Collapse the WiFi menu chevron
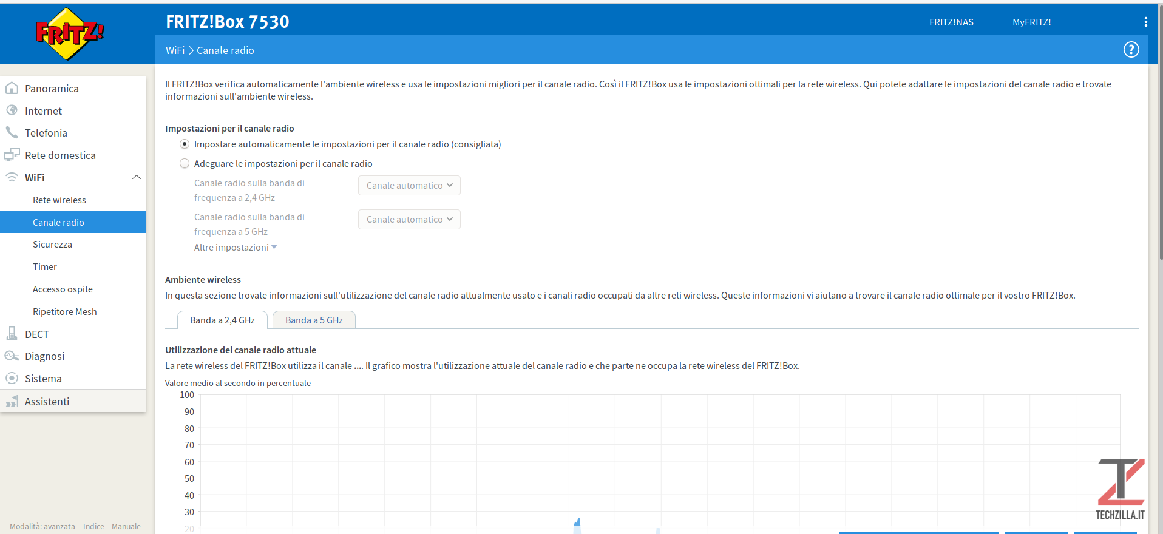Screen dimensions: 1163x534 pyautogui.click(x=137, y=177)
